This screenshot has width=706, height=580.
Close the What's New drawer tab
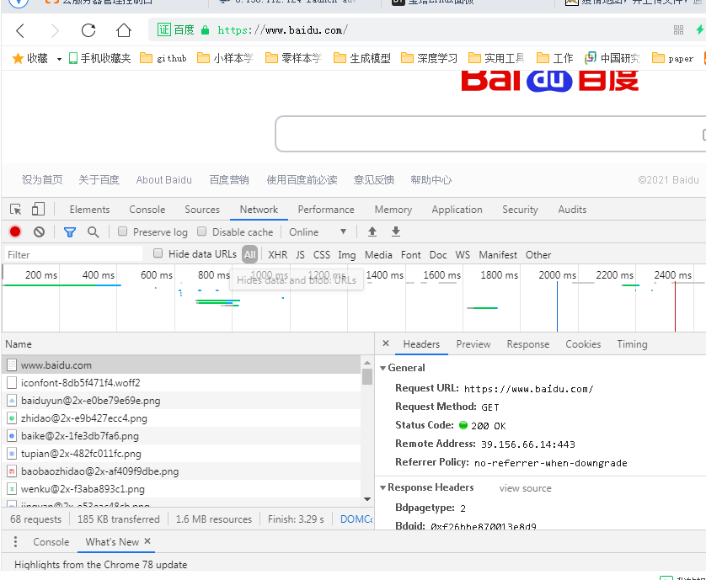click(147, 541)
